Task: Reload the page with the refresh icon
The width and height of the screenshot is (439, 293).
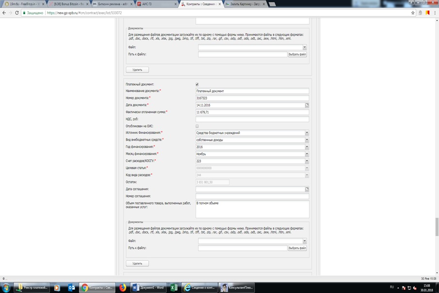Action: pyautogui.click(x=17, y=13)
